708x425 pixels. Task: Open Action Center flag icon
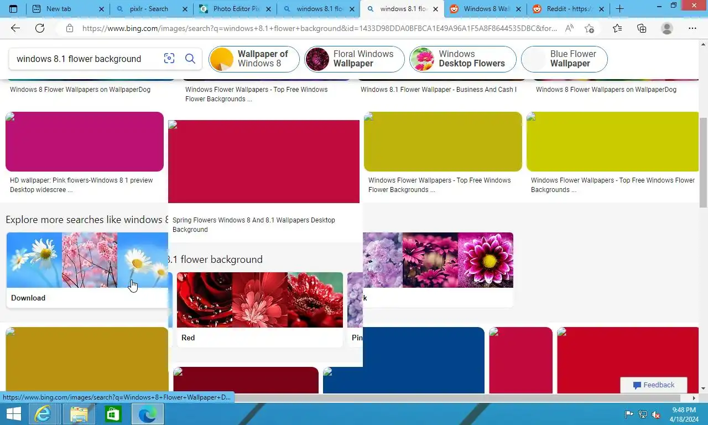coord(629,414)
